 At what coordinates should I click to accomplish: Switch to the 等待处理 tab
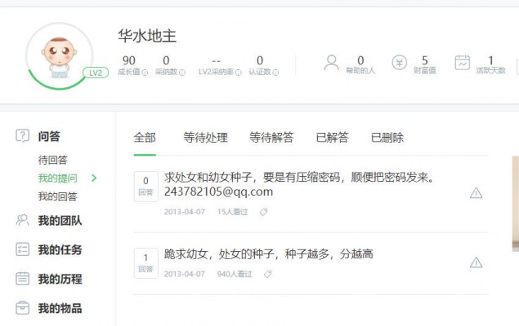(205, 137)
